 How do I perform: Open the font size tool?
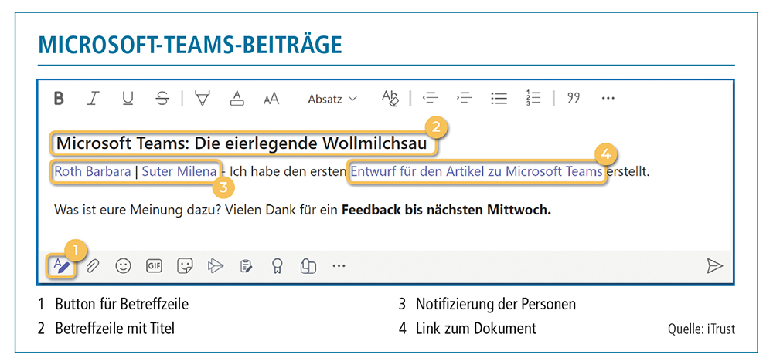(x=271, y=99)
